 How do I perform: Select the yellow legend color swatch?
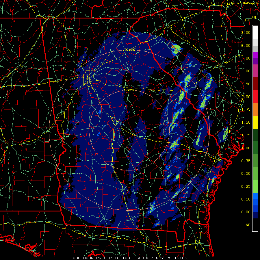255,122
